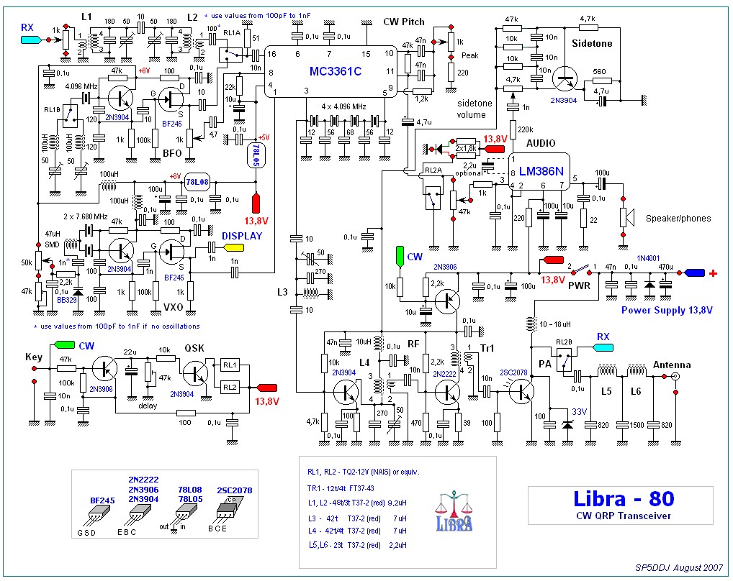Select the LM386N audio amplifier chip
Image resolution: width=733 pixels, height=581 pixels.
pyautogui.click(x=539, y=172)
